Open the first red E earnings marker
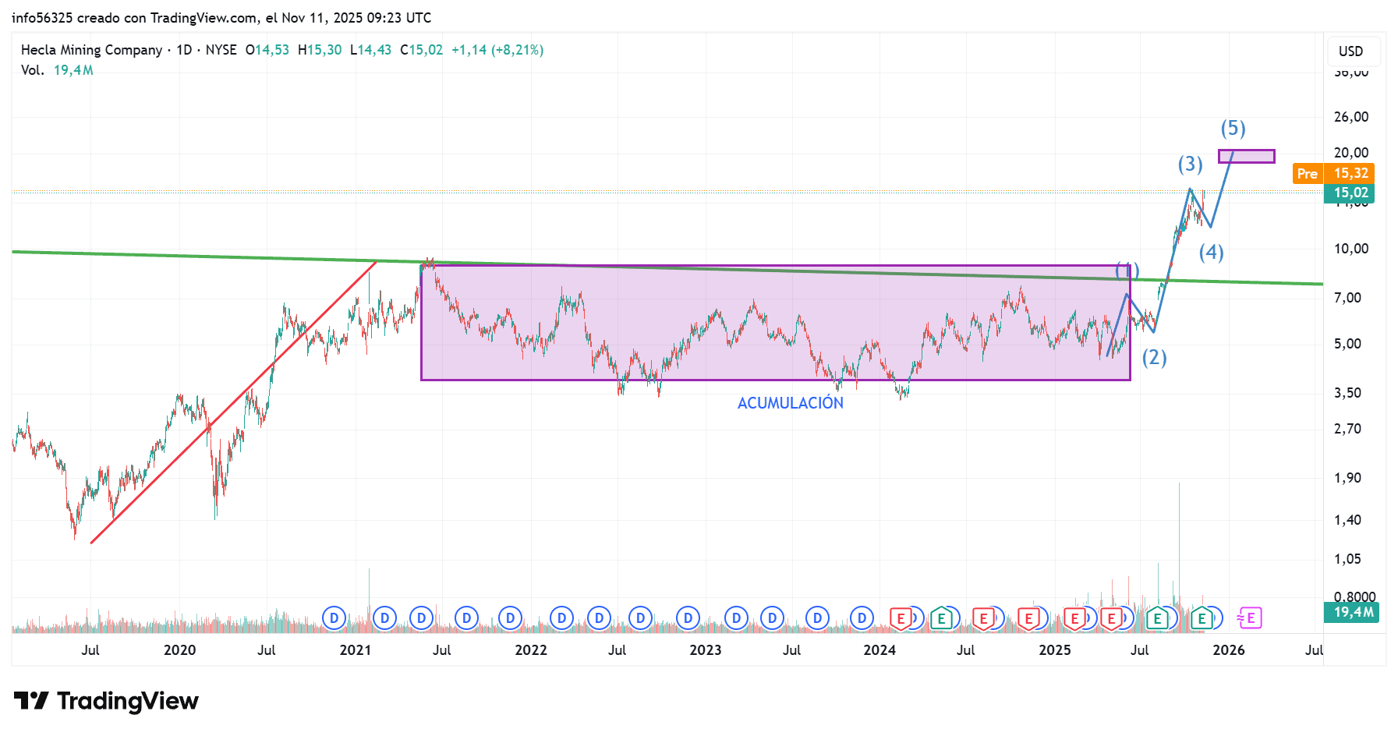 tap(901, 619)
